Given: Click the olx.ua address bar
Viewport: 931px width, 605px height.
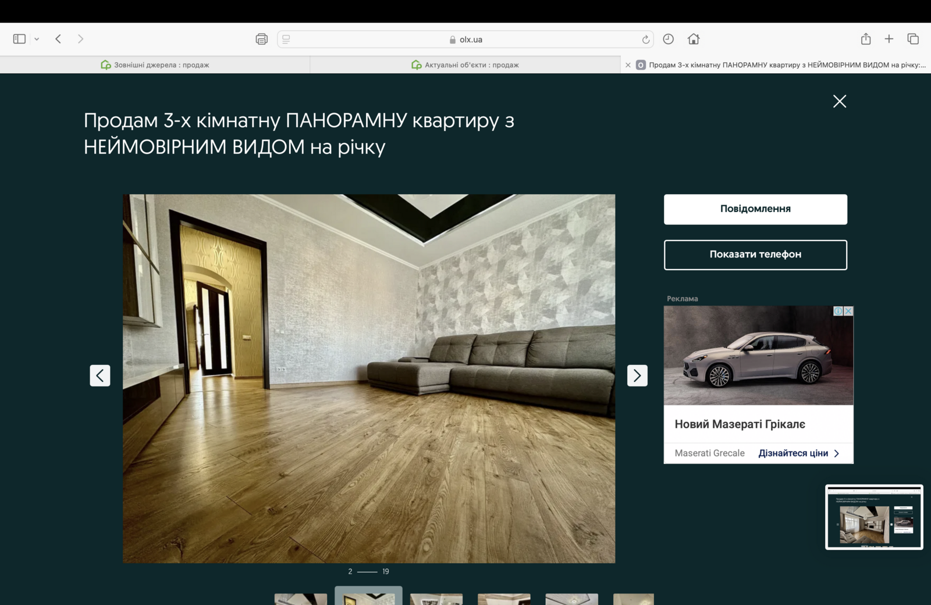Looking at the screenshot, I should pos(465,40).
